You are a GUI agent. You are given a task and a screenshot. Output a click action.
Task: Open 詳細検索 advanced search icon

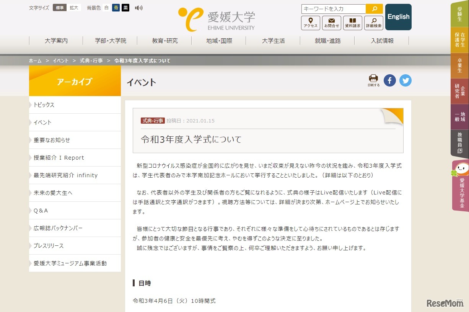[373, 23]
